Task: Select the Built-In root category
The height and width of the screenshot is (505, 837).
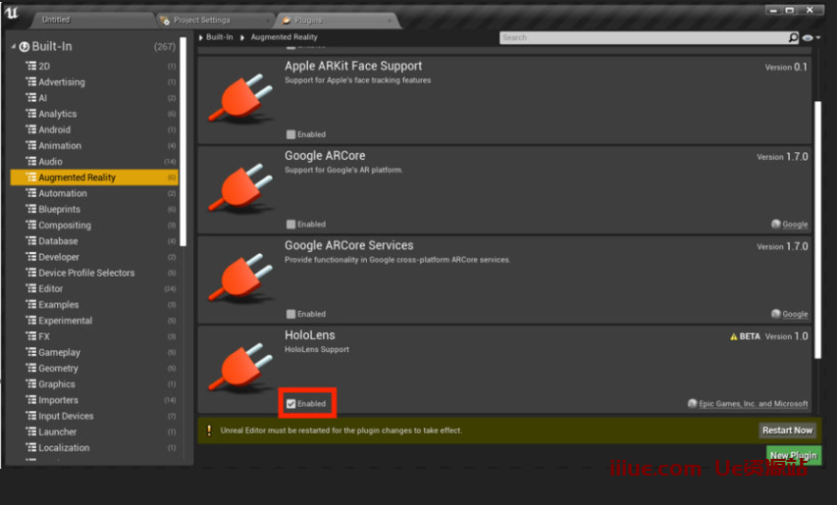Action: click(52, 46)
